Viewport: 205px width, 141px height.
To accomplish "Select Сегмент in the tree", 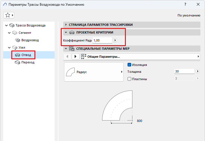I will (25, 33).
